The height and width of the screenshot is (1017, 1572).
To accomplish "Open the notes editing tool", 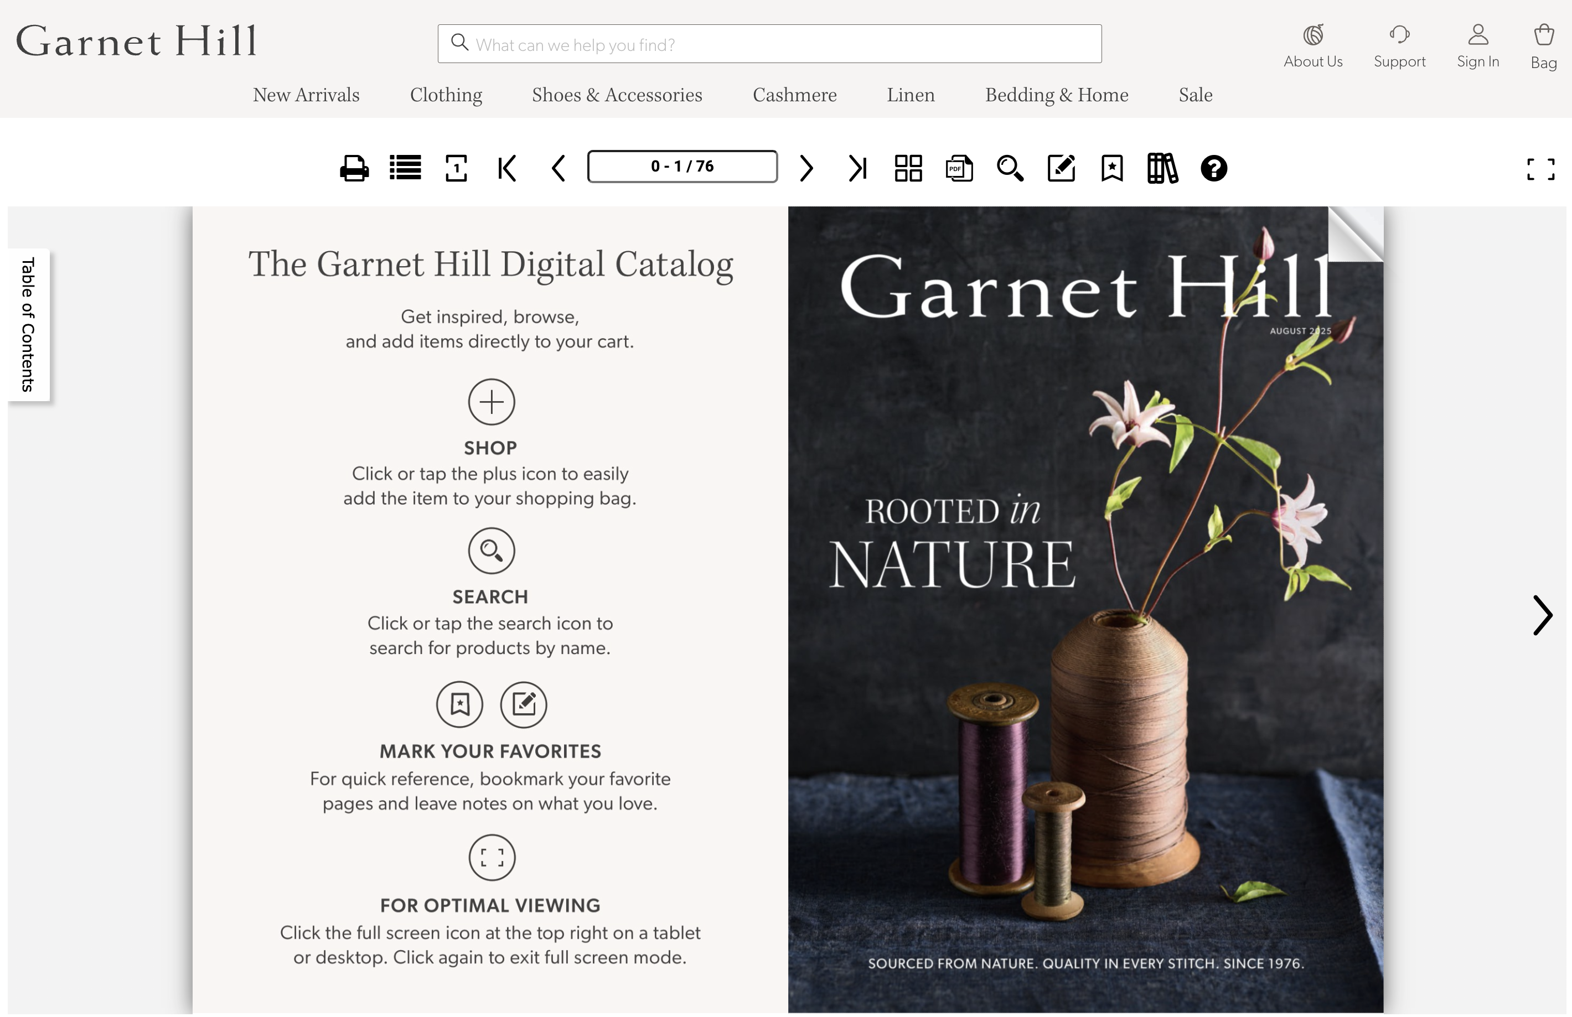I will tap(1062, 168).
